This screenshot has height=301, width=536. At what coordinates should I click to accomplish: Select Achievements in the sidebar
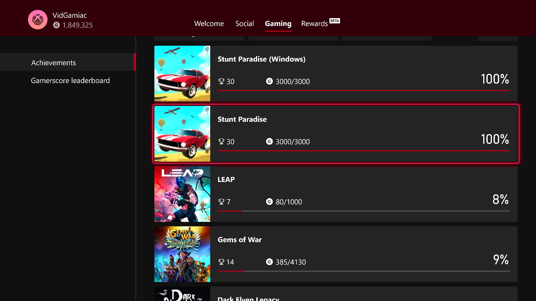(54, 63)
